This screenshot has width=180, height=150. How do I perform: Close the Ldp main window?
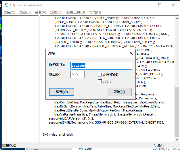click(x=173, y=5)
